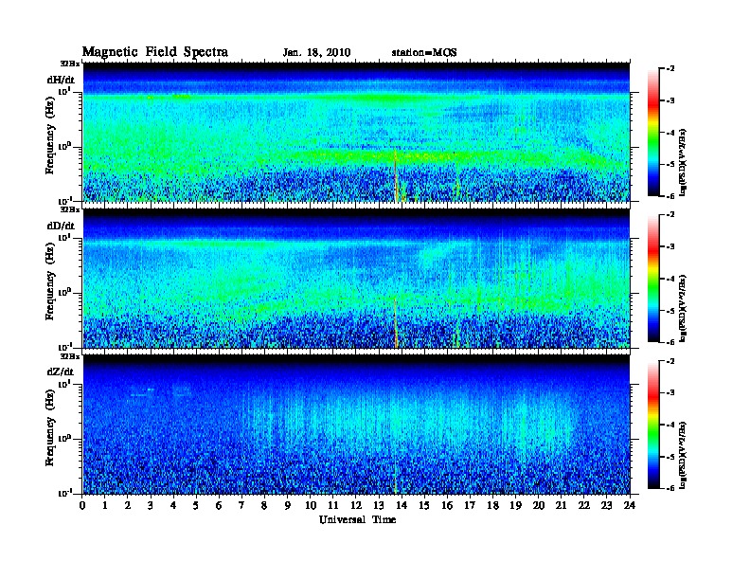Click the dH/dt panel label
The width and height of the screenshot is (750, 580).
click(61, 80)
